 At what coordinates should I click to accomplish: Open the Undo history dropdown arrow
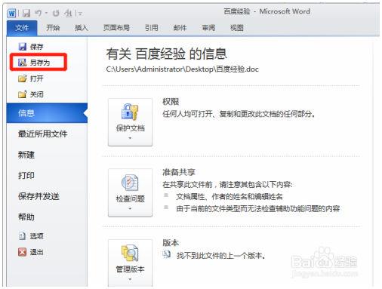tap(46, 13)
